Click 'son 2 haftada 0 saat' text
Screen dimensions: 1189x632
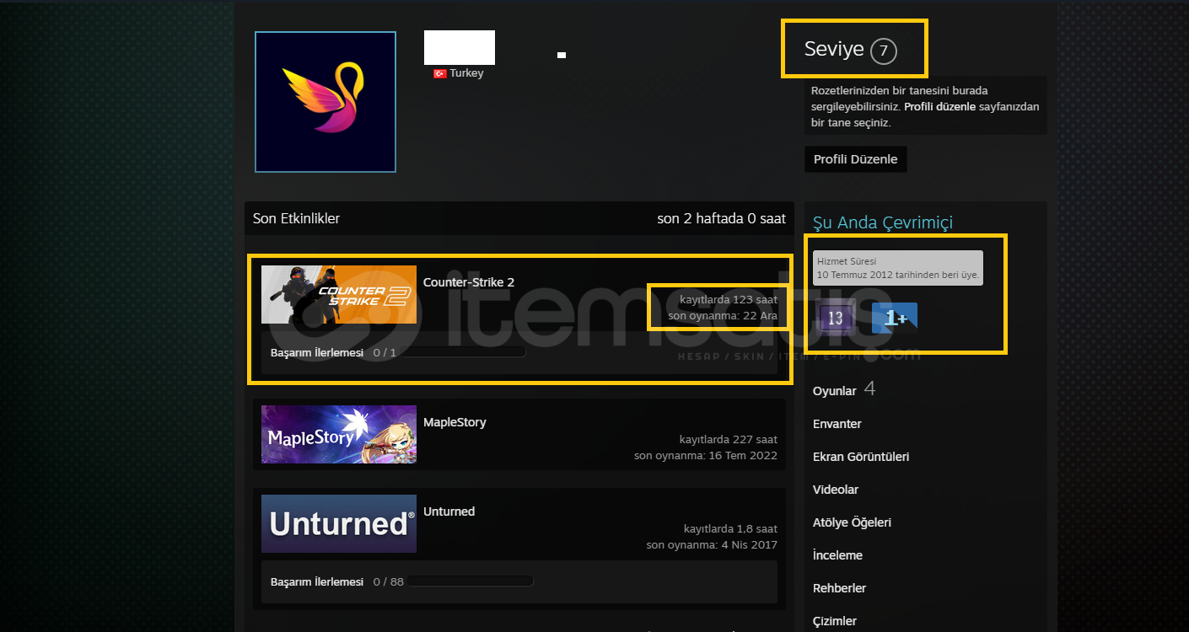tap(722, 218)
